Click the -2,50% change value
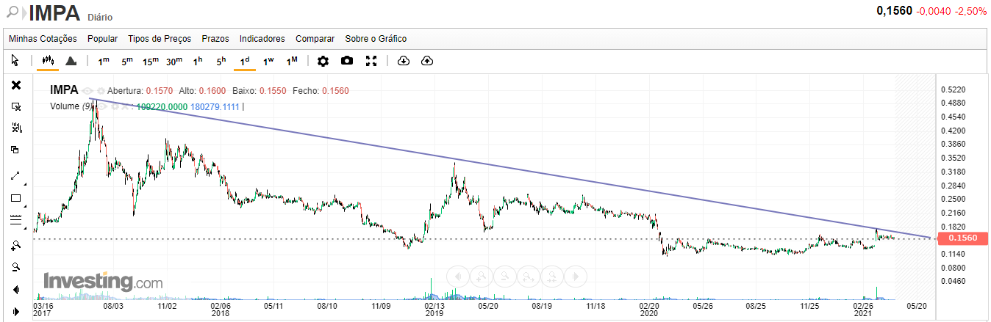The width and height of the screenshot is (991, 322). pos(970,11)
